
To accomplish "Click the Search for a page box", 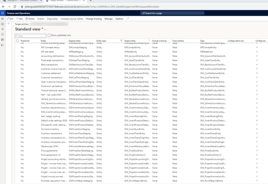I will click(x=172, y=13).
